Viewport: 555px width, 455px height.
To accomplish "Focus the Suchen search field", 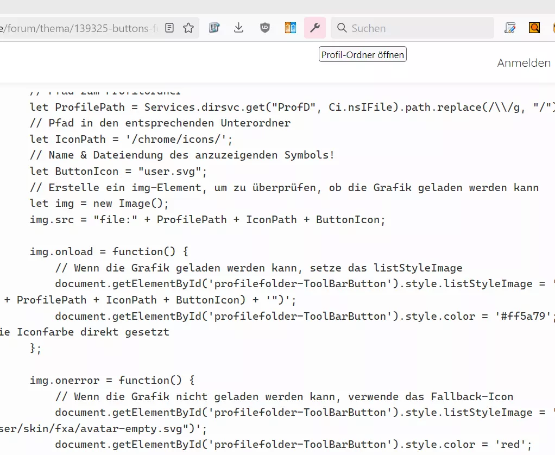I will [412, 28].
